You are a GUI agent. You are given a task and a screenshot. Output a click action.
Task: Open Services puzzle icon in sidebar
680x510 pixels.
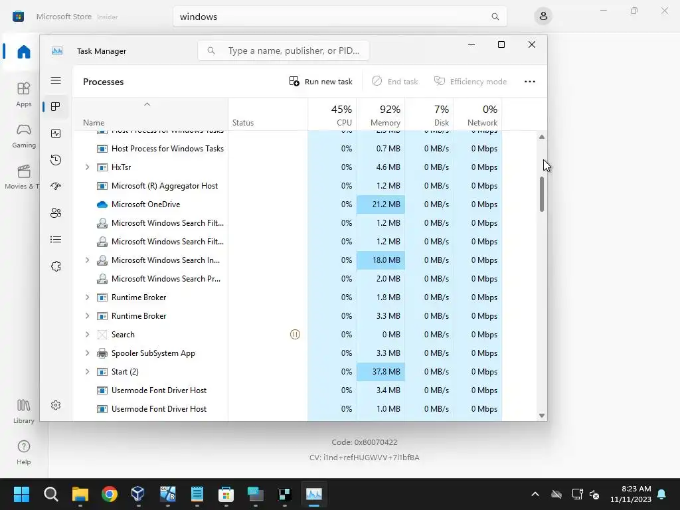click(x=56, y=266)
